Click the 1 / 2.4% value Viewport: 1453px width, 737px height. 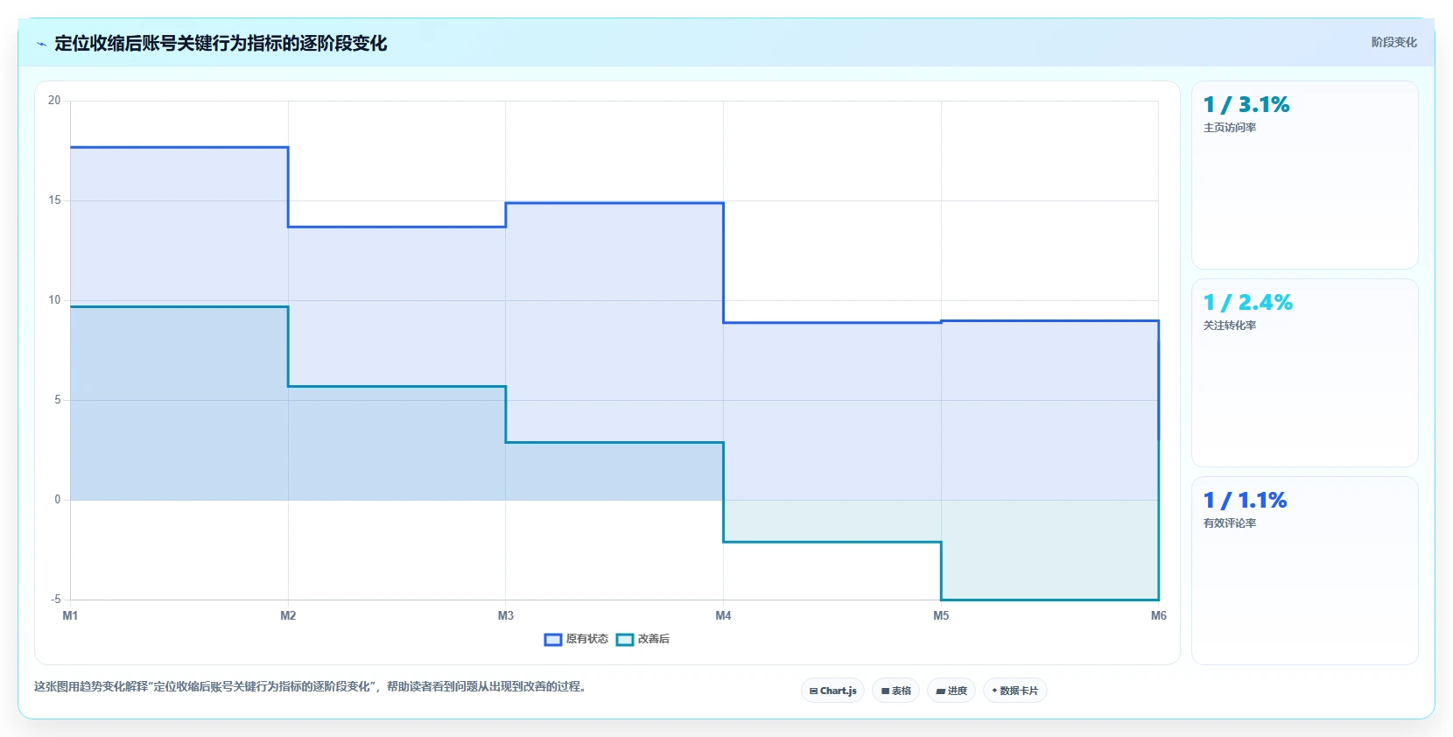[1248, 303]
